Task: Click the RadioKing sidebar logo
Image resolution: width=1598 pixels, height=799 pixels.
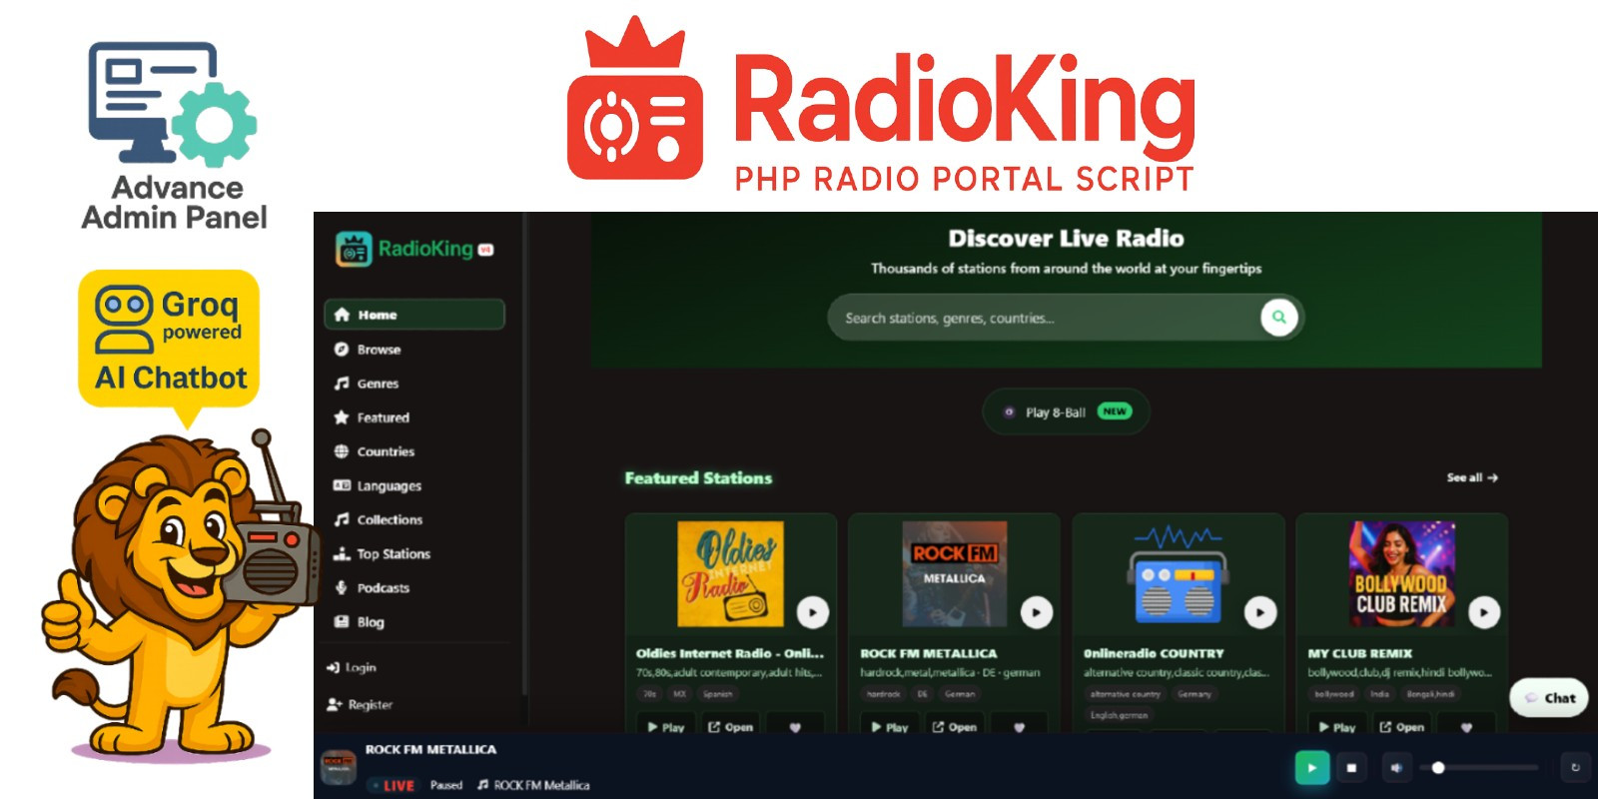Action: pyautogui.click(x=414, y=249)
